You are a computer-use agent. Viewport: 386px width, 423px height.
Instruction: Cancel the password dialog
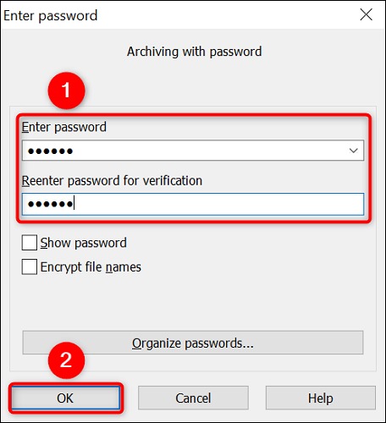point(193,398)
